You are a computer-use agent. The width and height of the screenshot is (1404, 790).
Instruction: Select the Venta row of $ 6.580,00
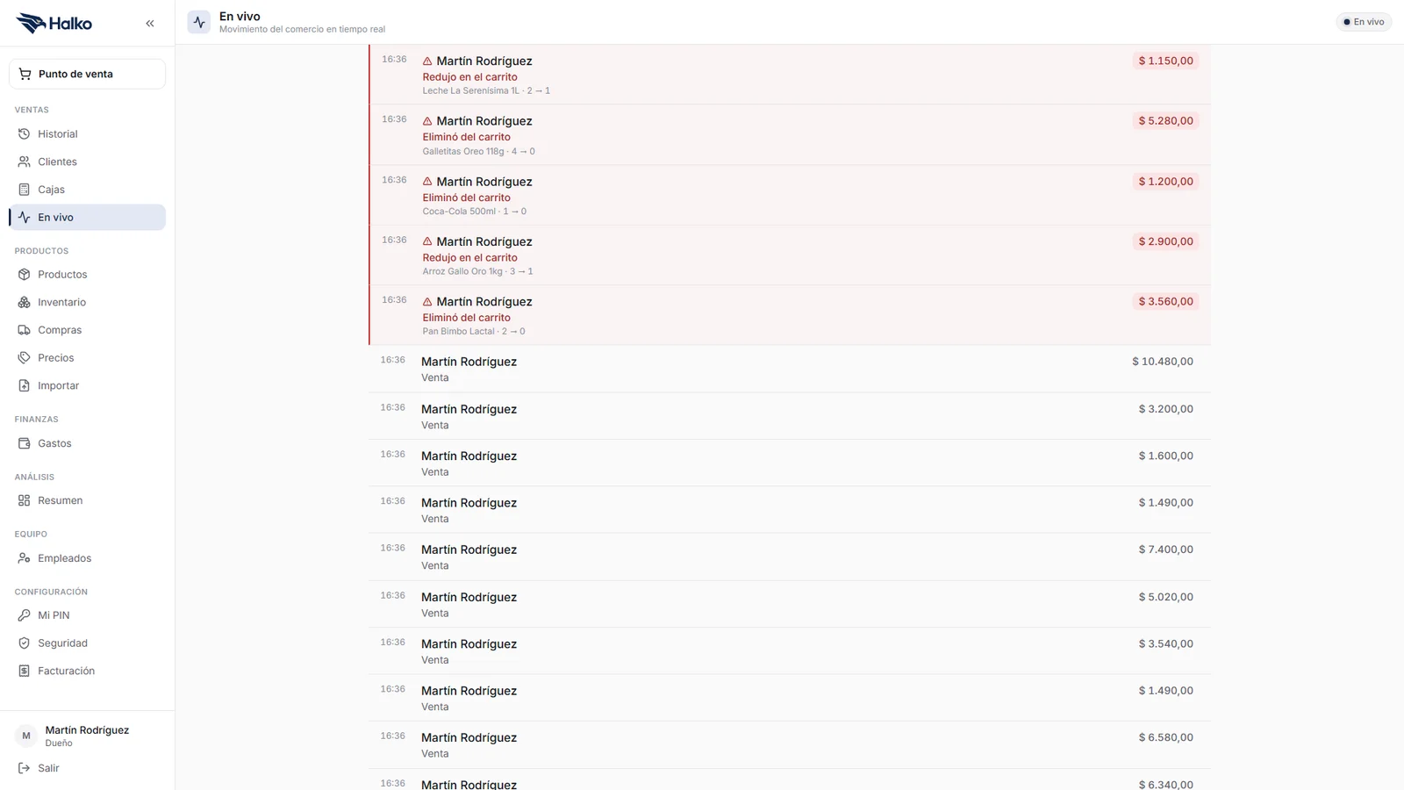click(x=790, y=744)
